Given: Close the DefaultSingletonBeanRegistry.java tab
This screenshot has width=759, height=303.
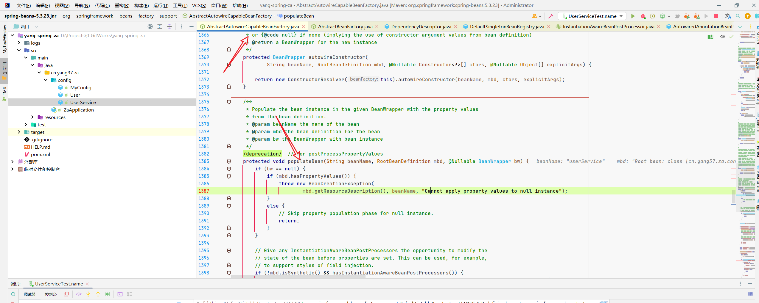Looking at the screenshot, I should point(548,26).
